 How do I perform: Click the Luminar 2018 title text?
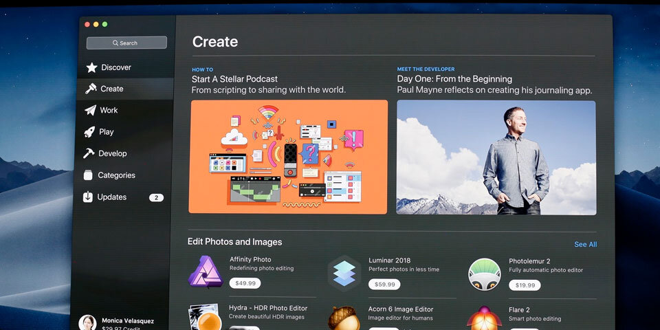[389, 261]
